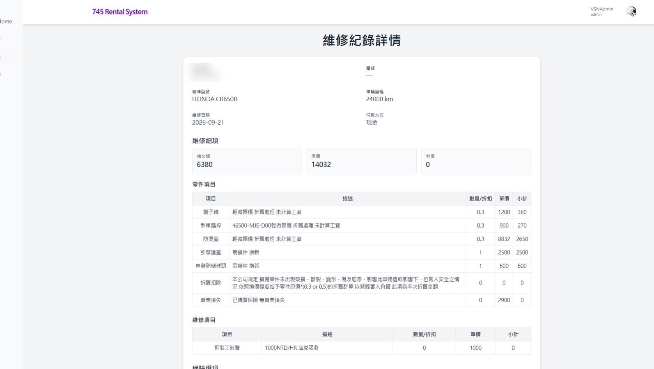654x369 pixels.
Task: Click the original price value 14032
Action: click(321, 164)
